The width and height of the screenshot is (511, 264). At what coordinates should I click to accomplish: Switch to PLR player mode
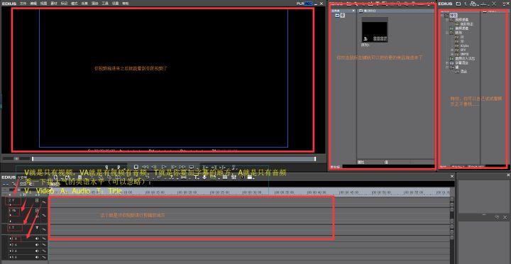[300, 4]
